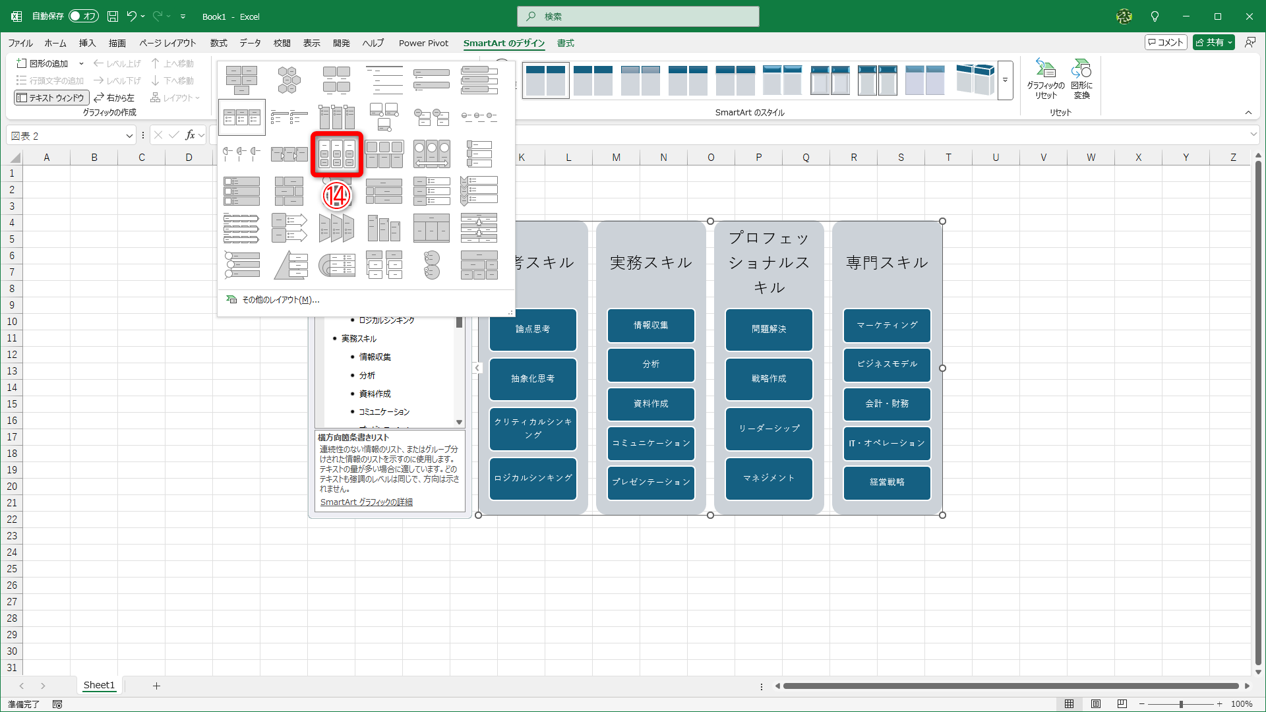Toggle the Text Window button
The width and height of the screenshot is (1266, 712).
pyautogui.click(x=51, y=98)
